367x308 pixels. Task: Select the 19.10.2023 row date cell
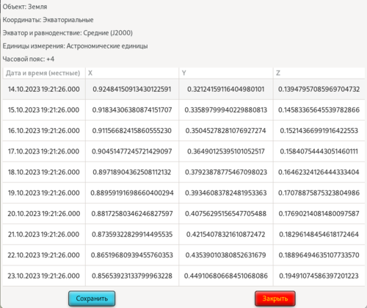pos(44,193)
